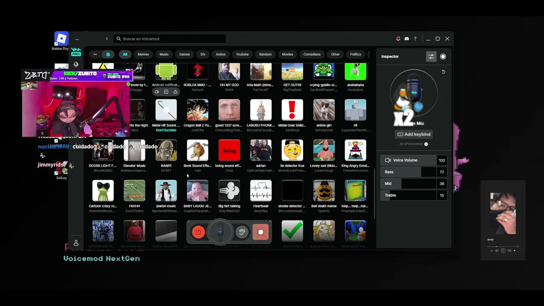Click the center microphone voice changer button
544x306 pixels.
point(220,232)
